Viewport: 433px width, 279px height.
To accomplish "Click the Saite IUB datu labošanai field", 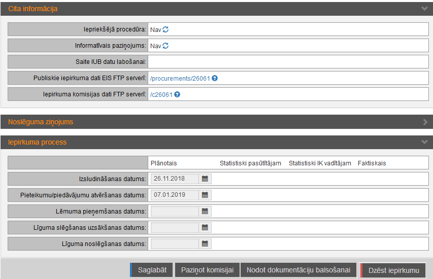I will (x=288, y=62).
